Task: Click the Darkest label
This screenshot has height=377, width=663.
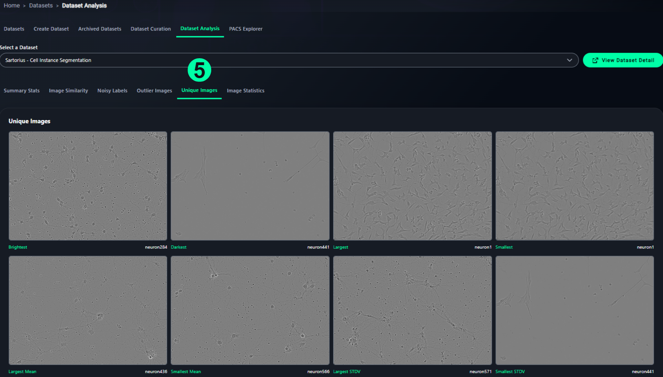Action: click(x=179, y=247)
